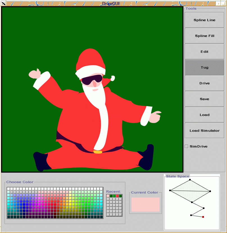Click Santa's dark sunglasses on the canvas
This screenshot has width=227, height=233.
coord(92,80)
